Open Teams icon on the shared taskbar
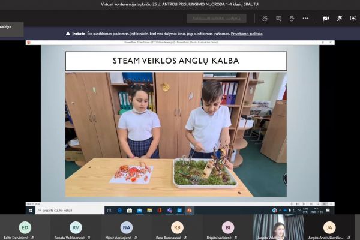 [x=169, y=211]
